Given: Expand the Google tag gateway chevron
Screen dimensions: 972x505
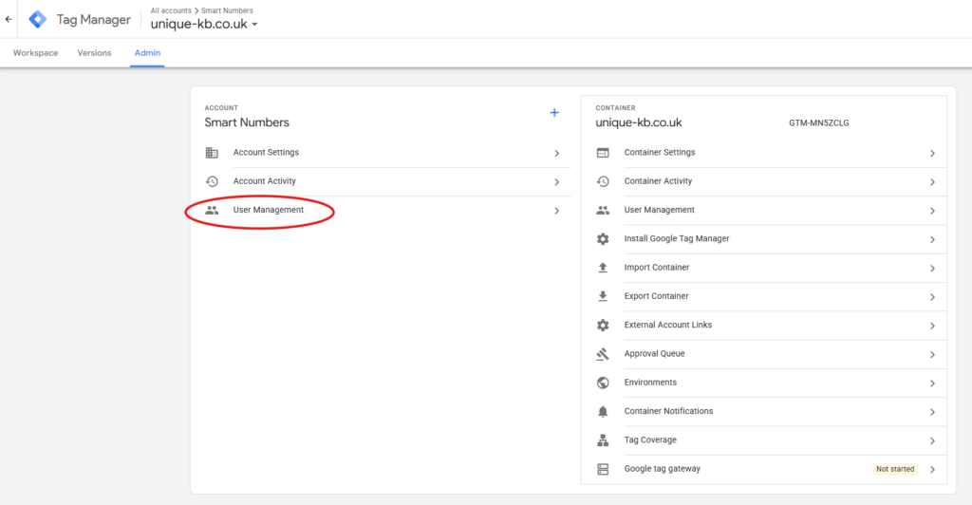Looking at the screenshot, I should coord(932,469).
